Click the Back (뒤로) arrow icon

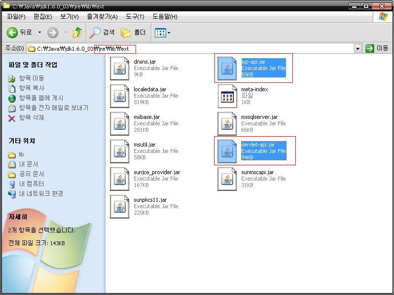pyautogui.click(x=12, y=33)
